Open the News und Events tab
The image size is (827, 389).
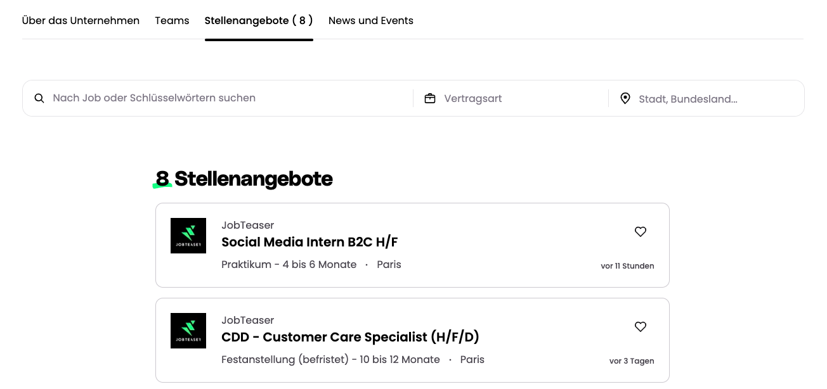point(371,20)
